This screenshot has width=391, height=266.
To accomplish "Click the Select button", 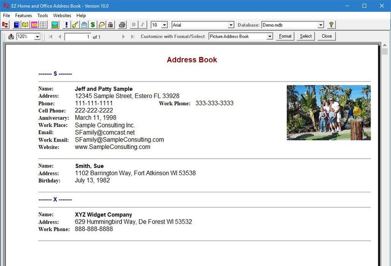I will 306,37.
